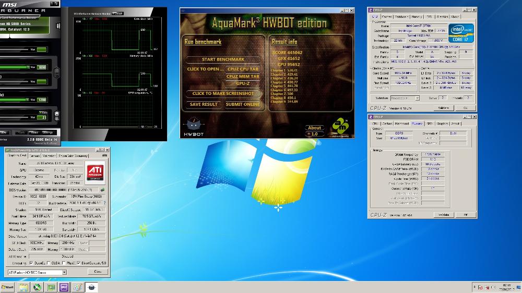Click OK in bottom CPU-Z window
This screenshot has height=293, width=522.
[466, 215]
